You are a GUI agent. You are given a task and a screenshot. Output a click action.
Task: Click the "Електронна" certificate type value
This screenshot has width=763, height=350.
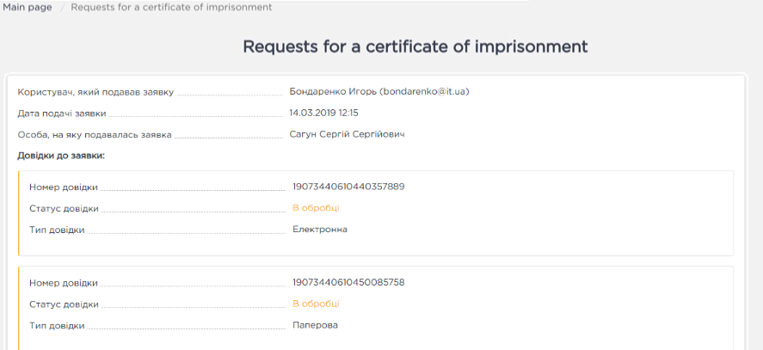coord(319,229)
